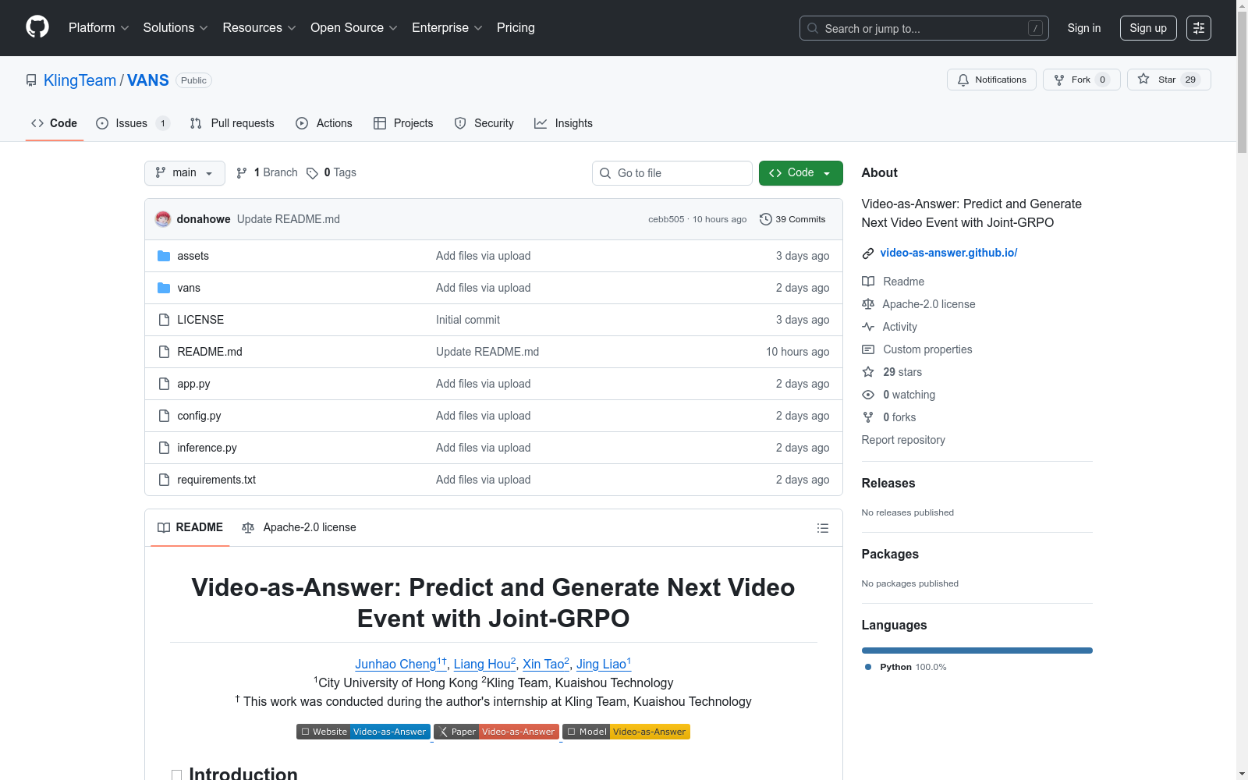
Task: Switch to the Issues tab
Action: point(133,123)
